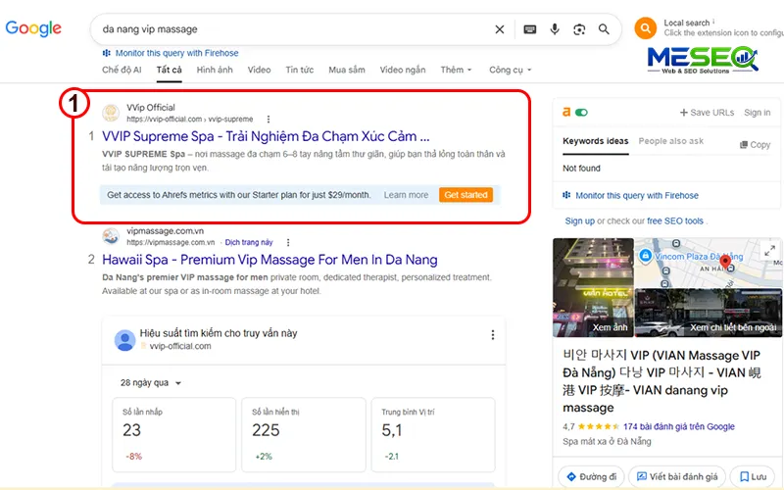The image size is (784, 490).
Task: Click Dịch trang này translate link
Action: tap(249, 242)
